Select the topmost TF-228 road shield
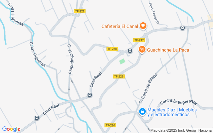The height and width of the screenshot is (133, 213). (x=80, y=11)
